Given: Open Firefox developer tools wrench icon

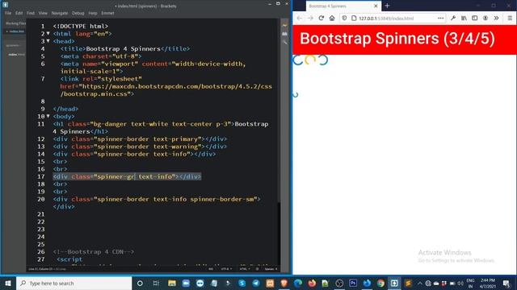Looking at the screenshot, I should point(453,19).
